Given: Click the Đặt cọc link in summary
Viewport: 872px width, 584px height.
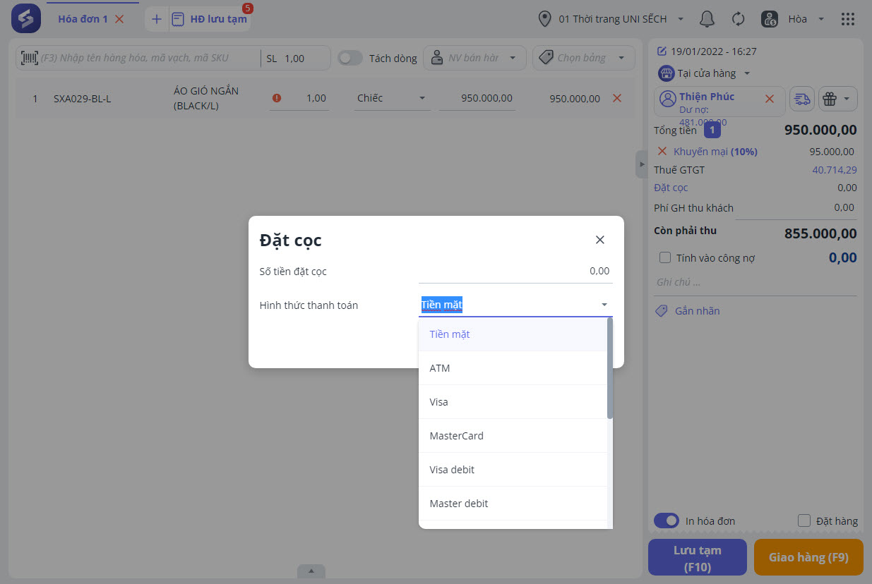Looking at the screenshot, I should pyautogui.click(x=671, y=188).
